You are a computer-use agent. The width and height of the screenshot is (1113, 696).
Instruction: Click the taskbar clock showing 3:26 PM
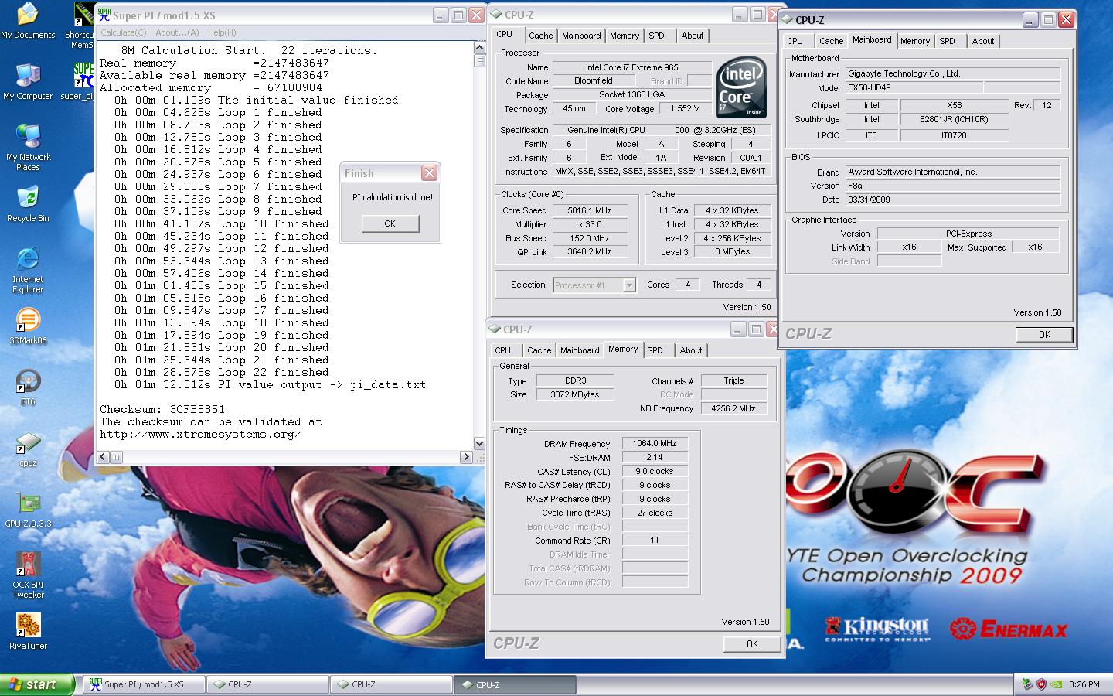click(x=1084, y=684)
